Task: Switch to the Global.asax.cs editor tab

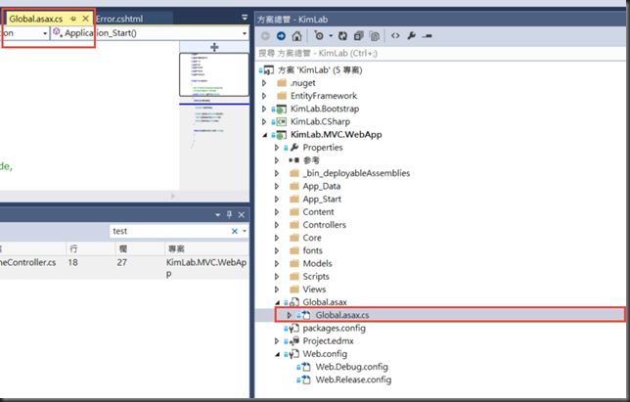Action: point(36,19)
